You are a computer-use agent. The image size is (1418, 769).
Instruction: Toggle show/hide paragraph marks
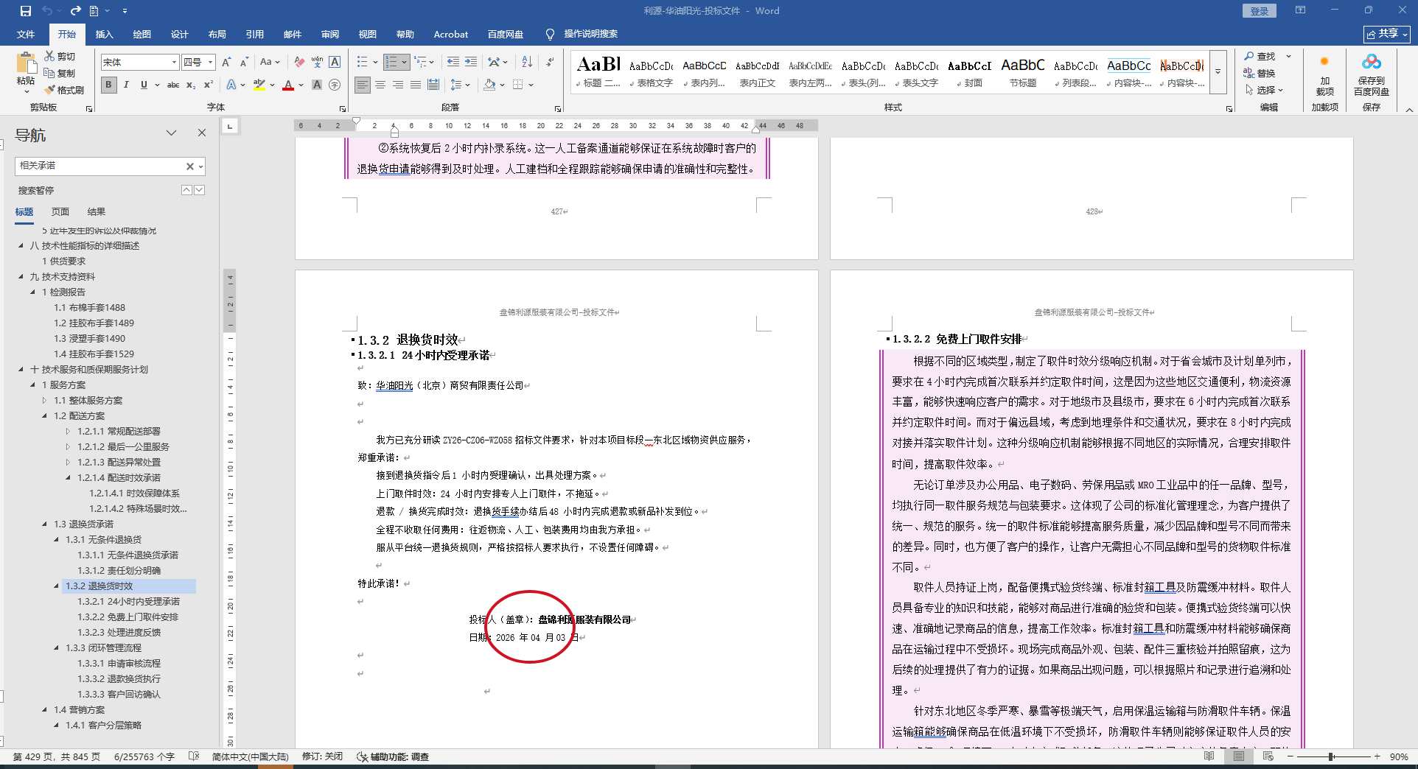click(550, 62)
